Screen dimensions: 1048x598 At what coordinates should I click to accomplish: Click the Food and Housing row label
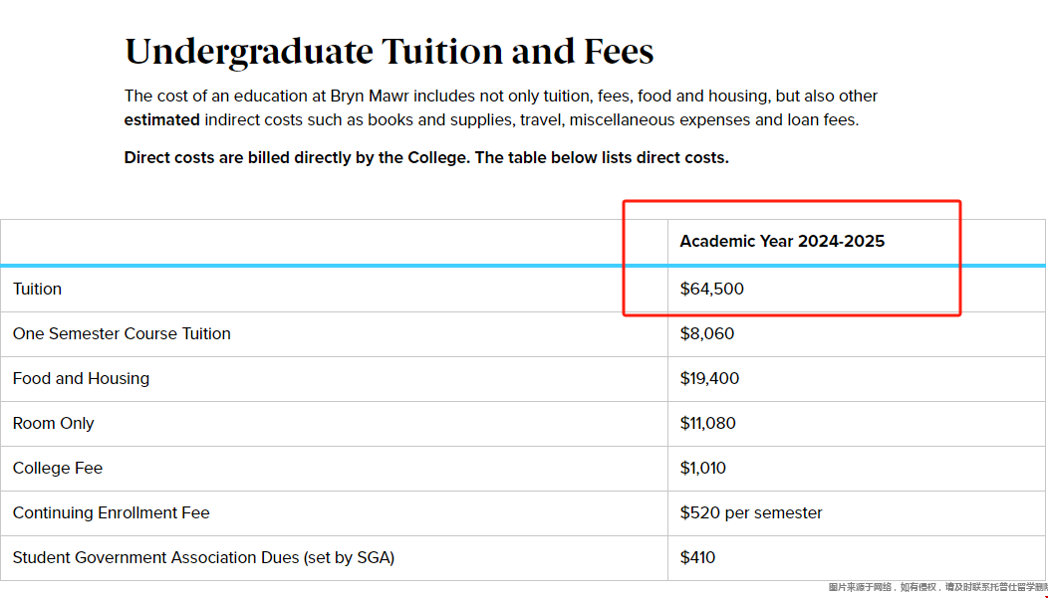click(x=81, y=378)
